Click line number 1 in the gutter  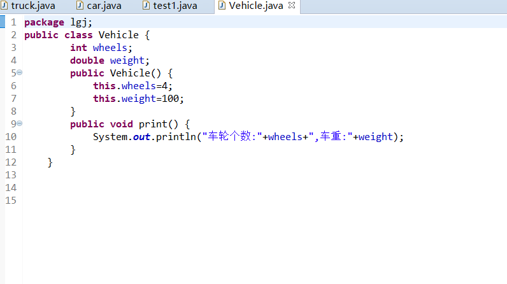[13, 22]
